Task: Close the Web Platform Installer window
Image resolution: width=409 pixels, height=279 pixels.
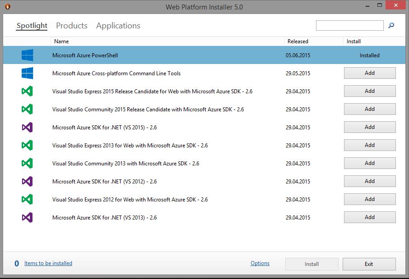Action: click(x=396, y=5)
